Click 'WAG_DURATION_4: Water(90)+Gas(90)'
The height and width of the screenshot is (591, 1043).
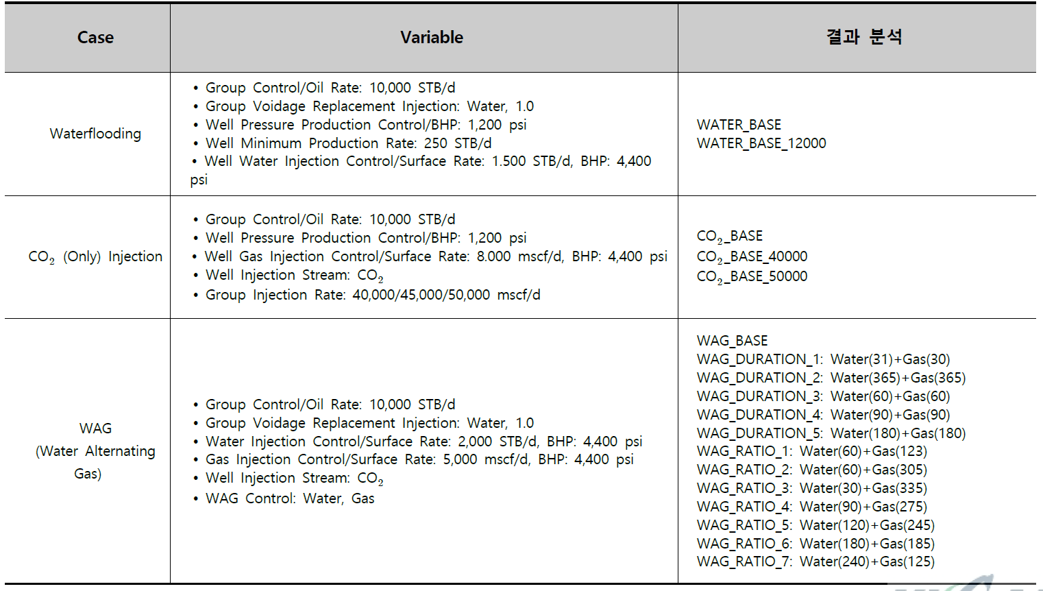point(823,415)
